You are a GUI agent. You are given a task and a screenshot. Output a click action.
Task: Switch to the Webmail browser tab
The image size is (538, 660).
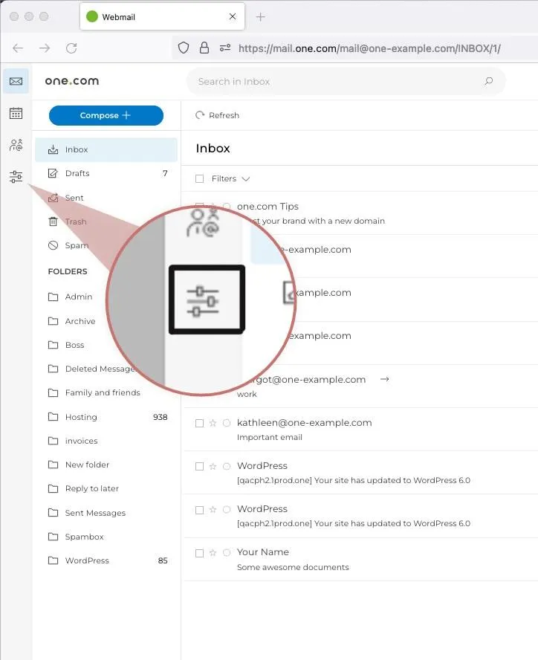point(162,16)
